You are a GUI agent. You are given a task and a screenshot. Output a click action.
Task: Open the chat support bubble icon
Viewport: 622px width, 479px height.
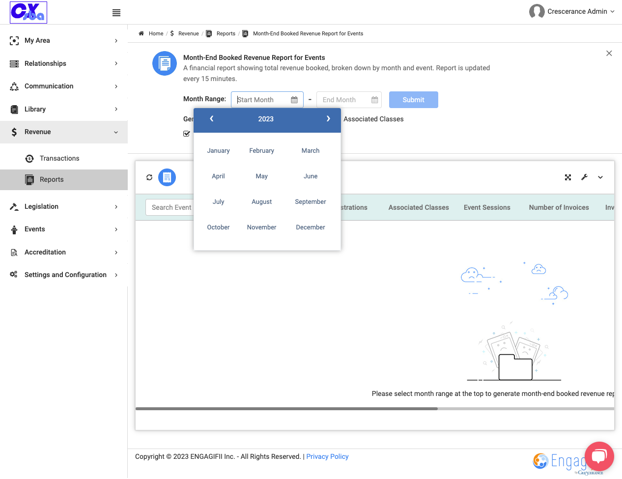[x=599, y=456]
